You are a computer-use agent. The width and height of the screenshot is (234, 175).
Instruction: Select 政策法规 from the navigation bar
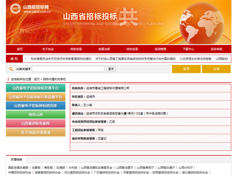pos(104,49)
